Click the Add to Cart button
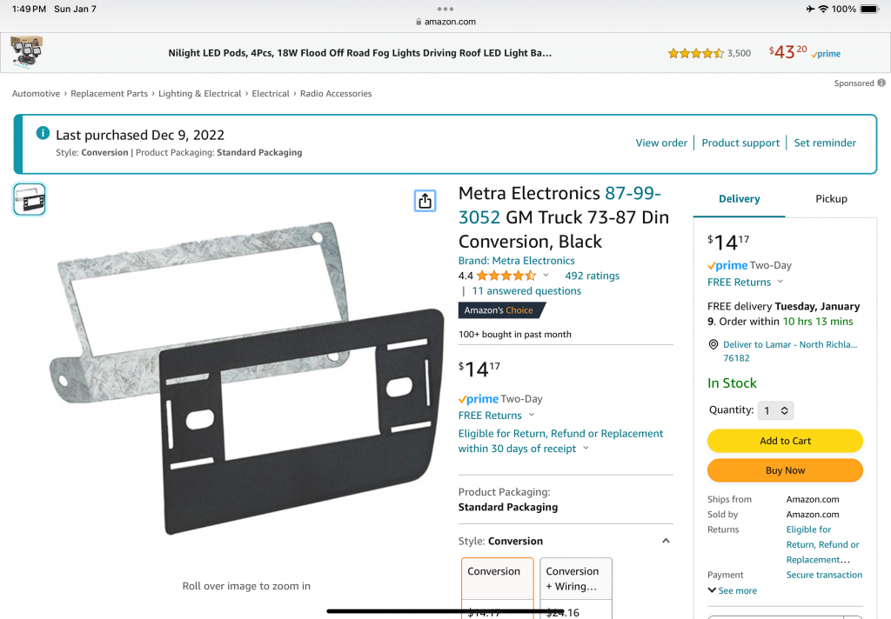 click(x=785, y=441)
